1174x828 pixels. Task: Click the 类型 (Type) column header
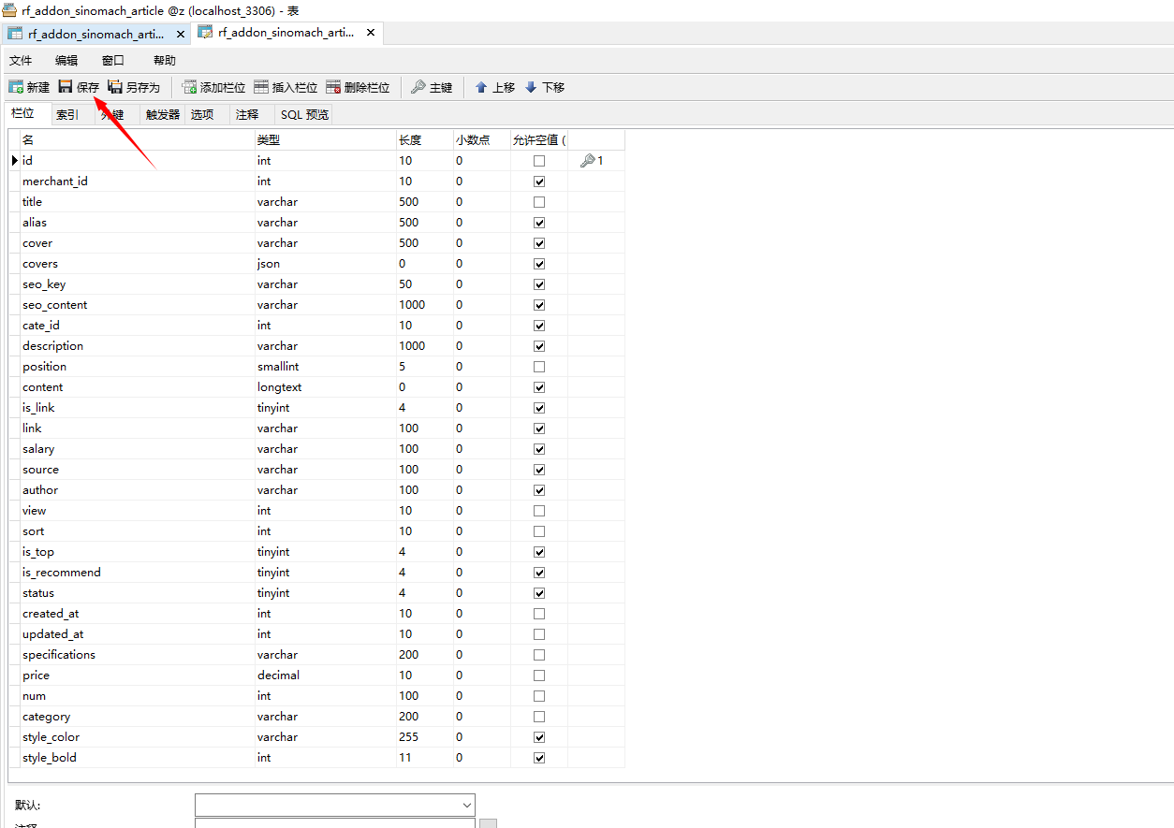point(326,140)
